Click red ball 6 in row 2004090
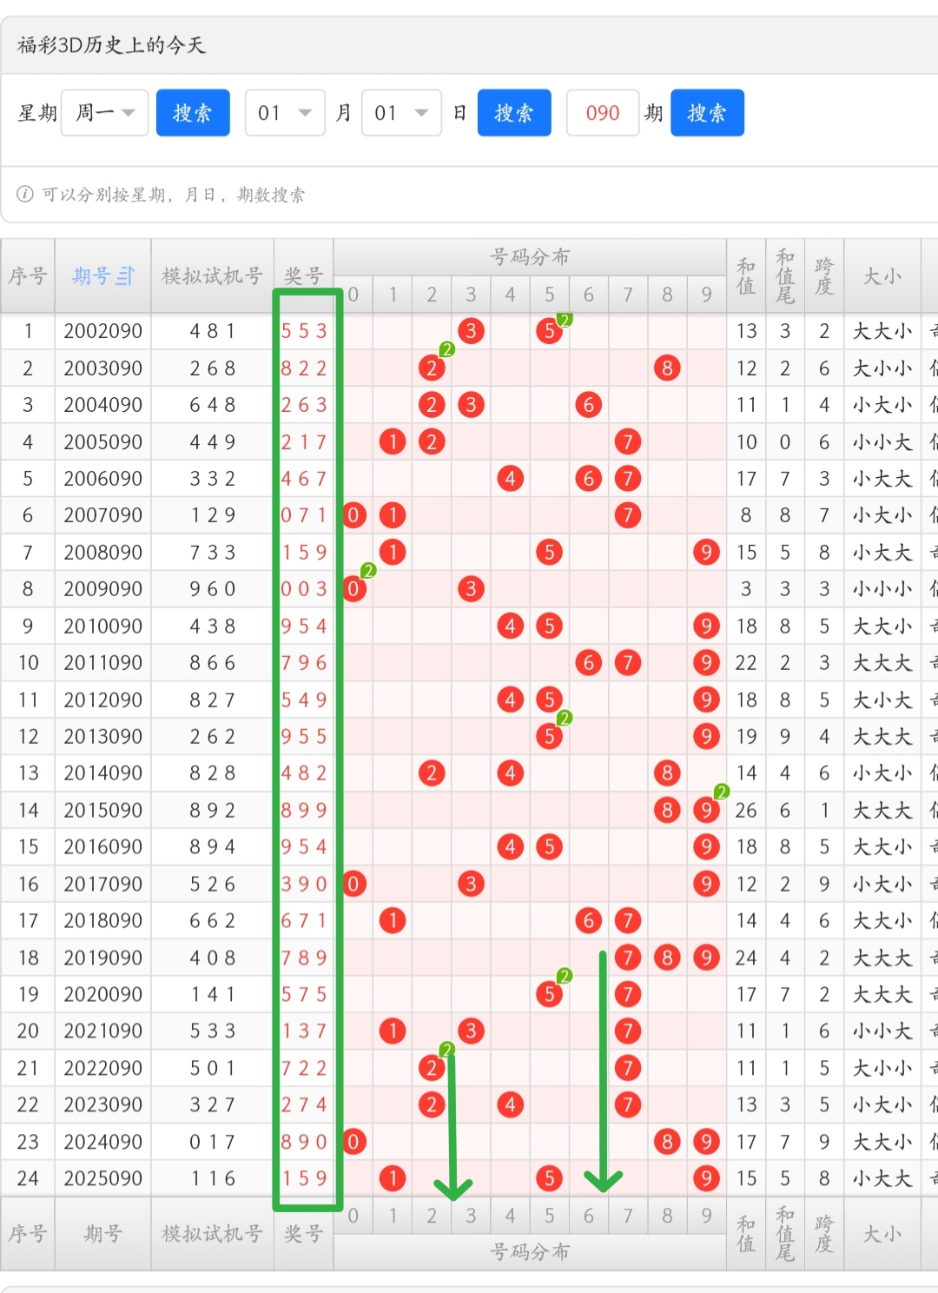Screen dimensions: 938x1293 (x=588, y=405)
